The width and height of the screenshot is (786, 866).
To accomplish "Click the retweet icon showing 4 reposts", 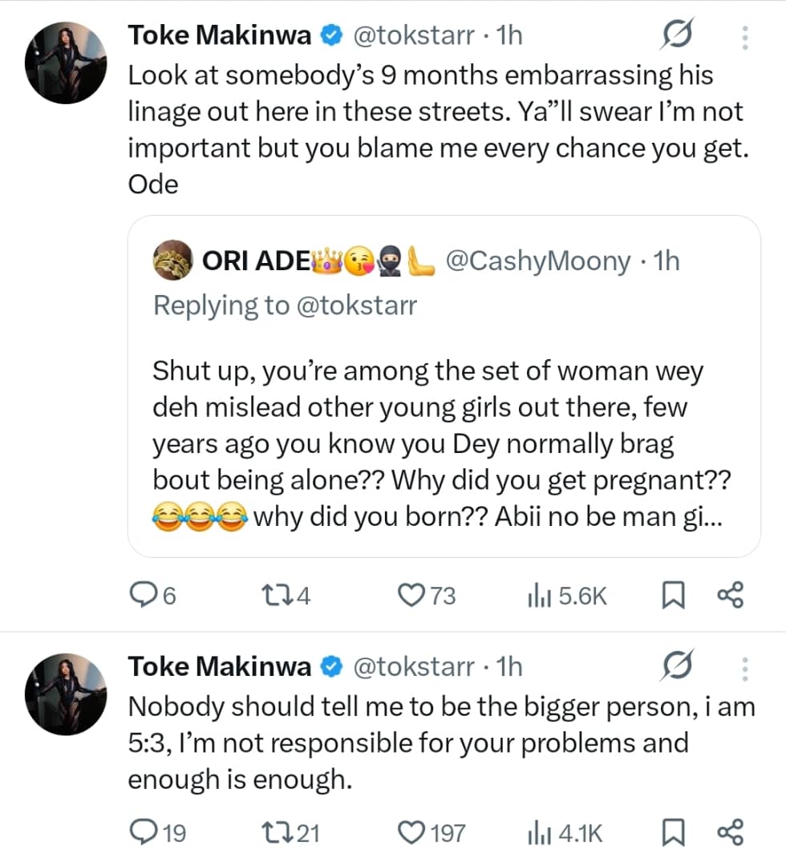I will pos(282,595).
